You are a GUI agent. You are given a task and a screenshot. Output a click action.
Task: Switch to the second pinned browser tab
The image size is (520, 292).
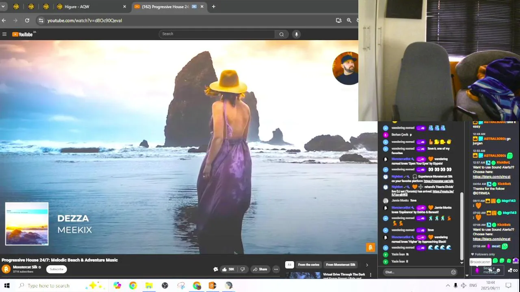tap(31, 6)
